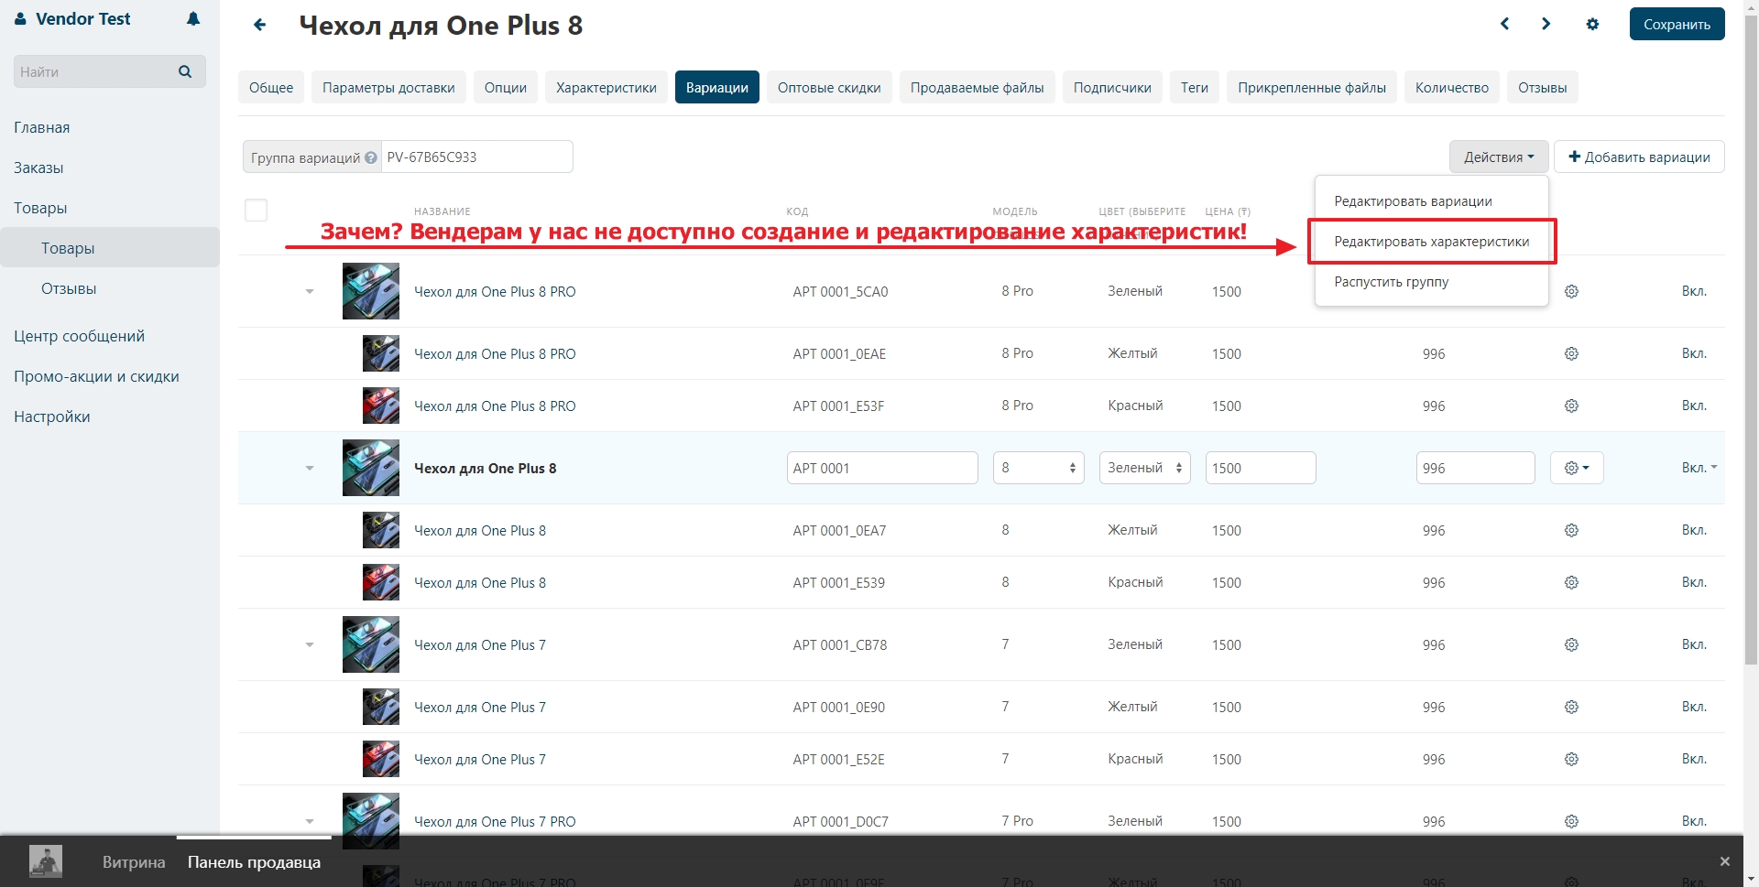This screenshot has width=1759, height=887.
Task: Go to next product chevron
Action: click(1546, 24)
